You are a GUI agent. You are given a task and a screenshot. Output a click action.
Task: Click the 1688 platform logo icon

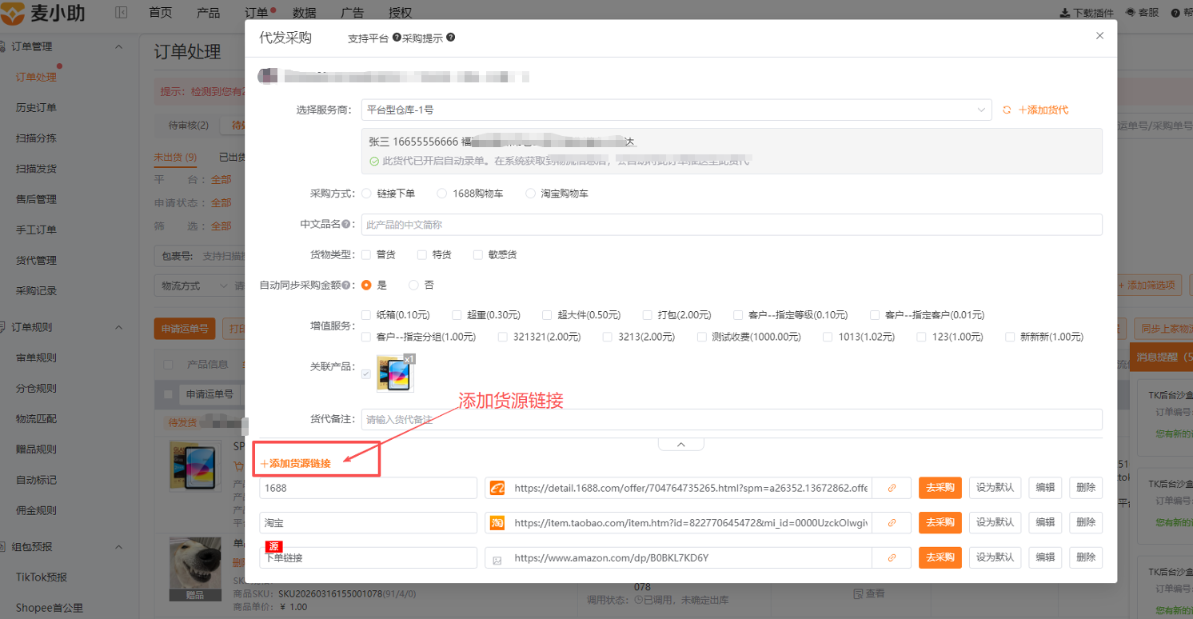click(497, 488)
